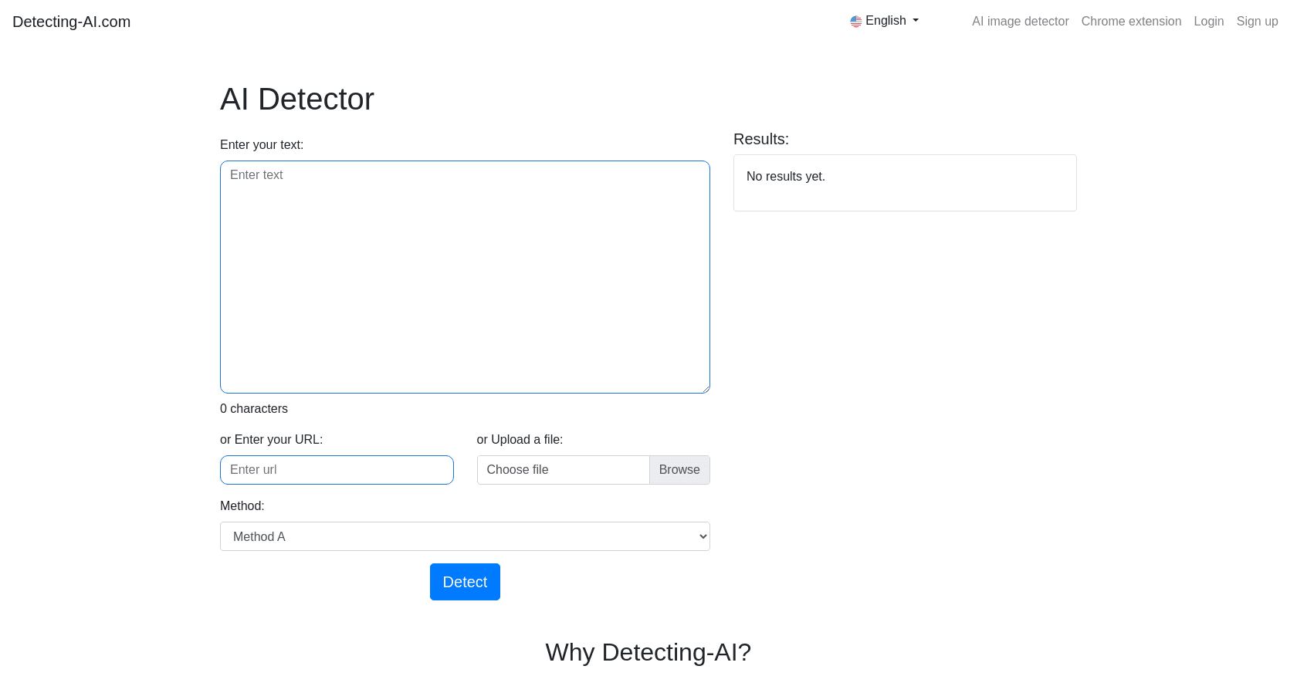Screen dimensions: 1297x676
Task: Click inside the Enter text area
Action: (465, 276)
